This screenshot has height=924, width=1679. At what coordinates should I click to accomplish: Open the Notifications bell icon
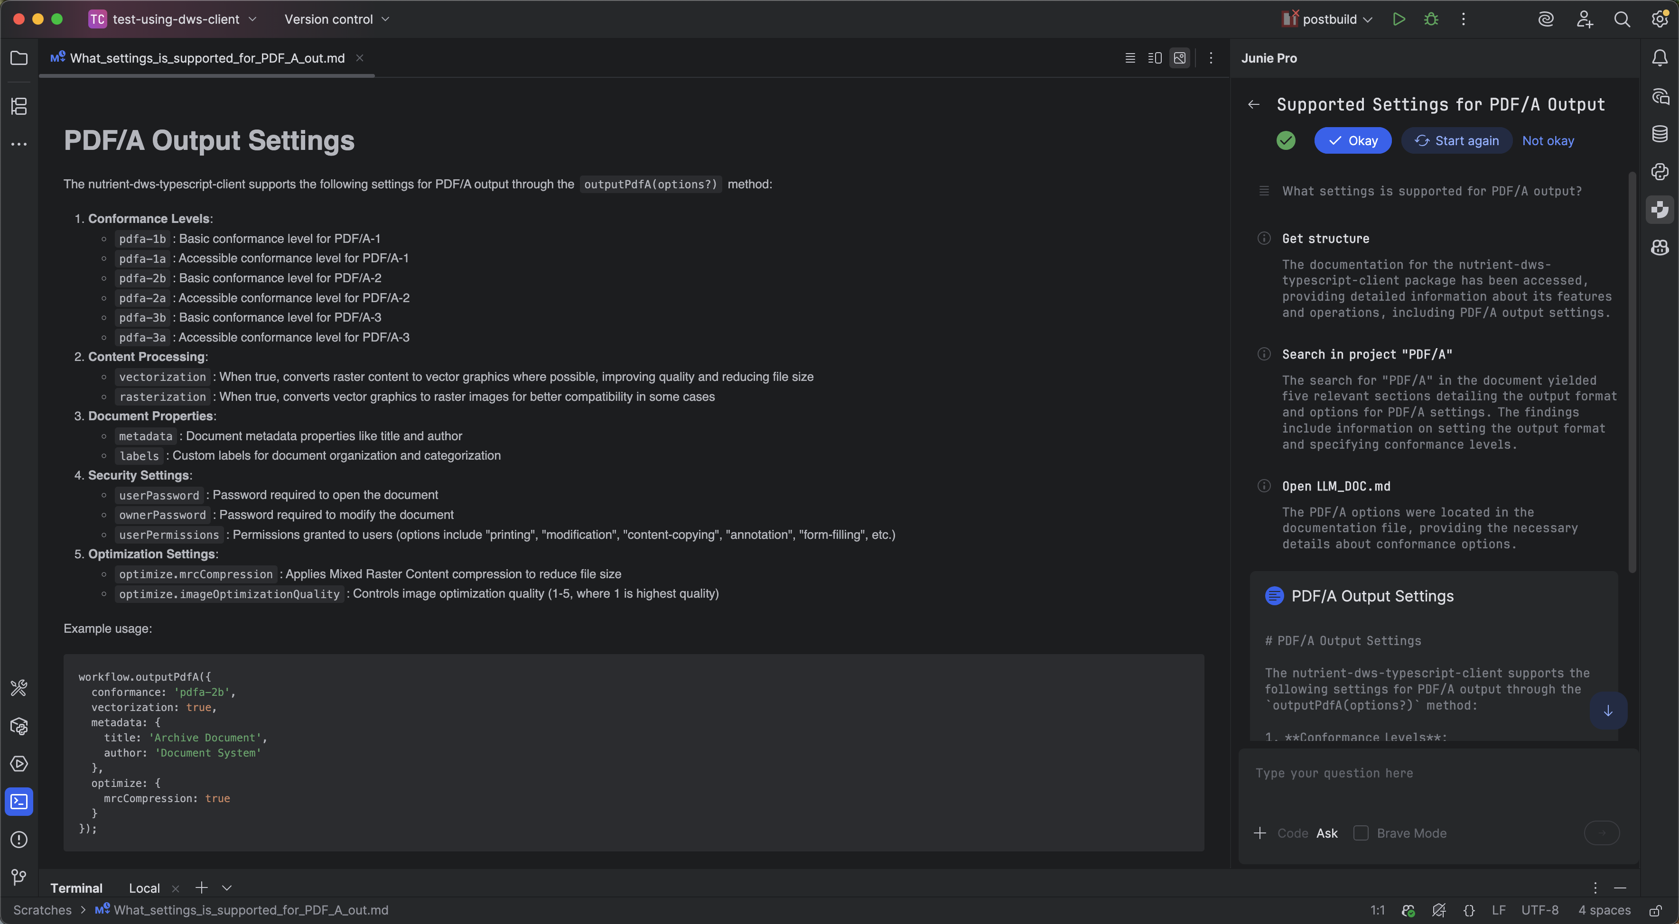(x=1660, y=58)
